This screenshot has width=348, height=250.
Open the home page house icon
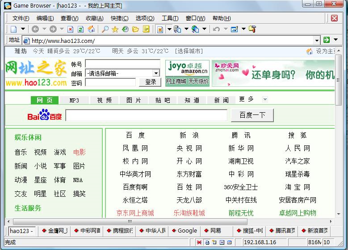(x=91, y=29)
